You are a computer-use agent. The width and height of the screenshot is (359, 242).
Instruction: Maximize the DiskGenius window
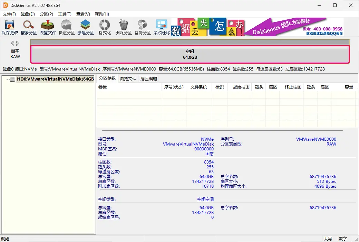pyautogui.click(x=335, y=5)
